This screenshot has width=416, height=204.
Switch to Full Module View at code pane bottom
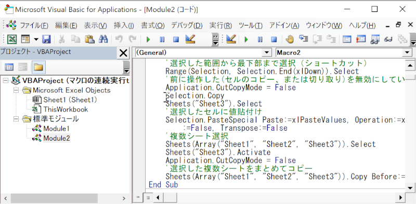pos(148,197)
